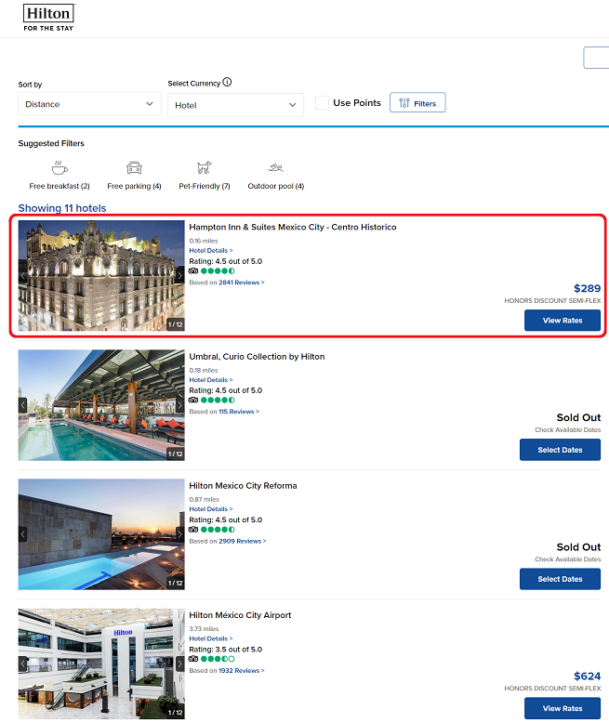Select Dates for Umbral Curio Collection
The image size is (609, 723).
(560, 450)
